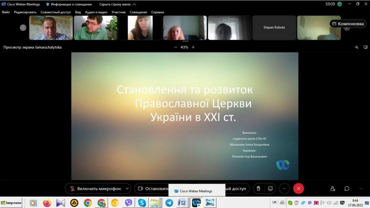The width and height of the screenshot is (370, 208).
Task: Open Telegram from the taskbar
Action: tap(169, 203)
